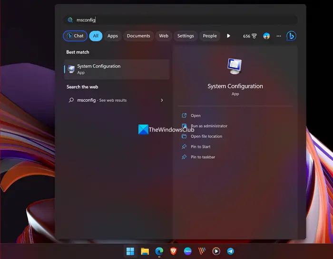Image resolution: width=333 pixels, height=259 pixels.
Task: Click the pin icon beside Pin to taskbar
Action: [184, 157]
